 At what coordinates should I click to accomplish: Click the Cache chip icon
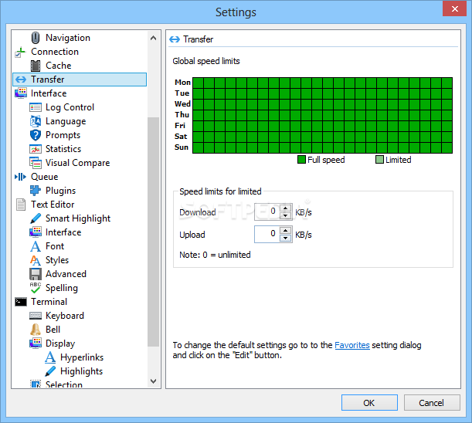point(36,66)
